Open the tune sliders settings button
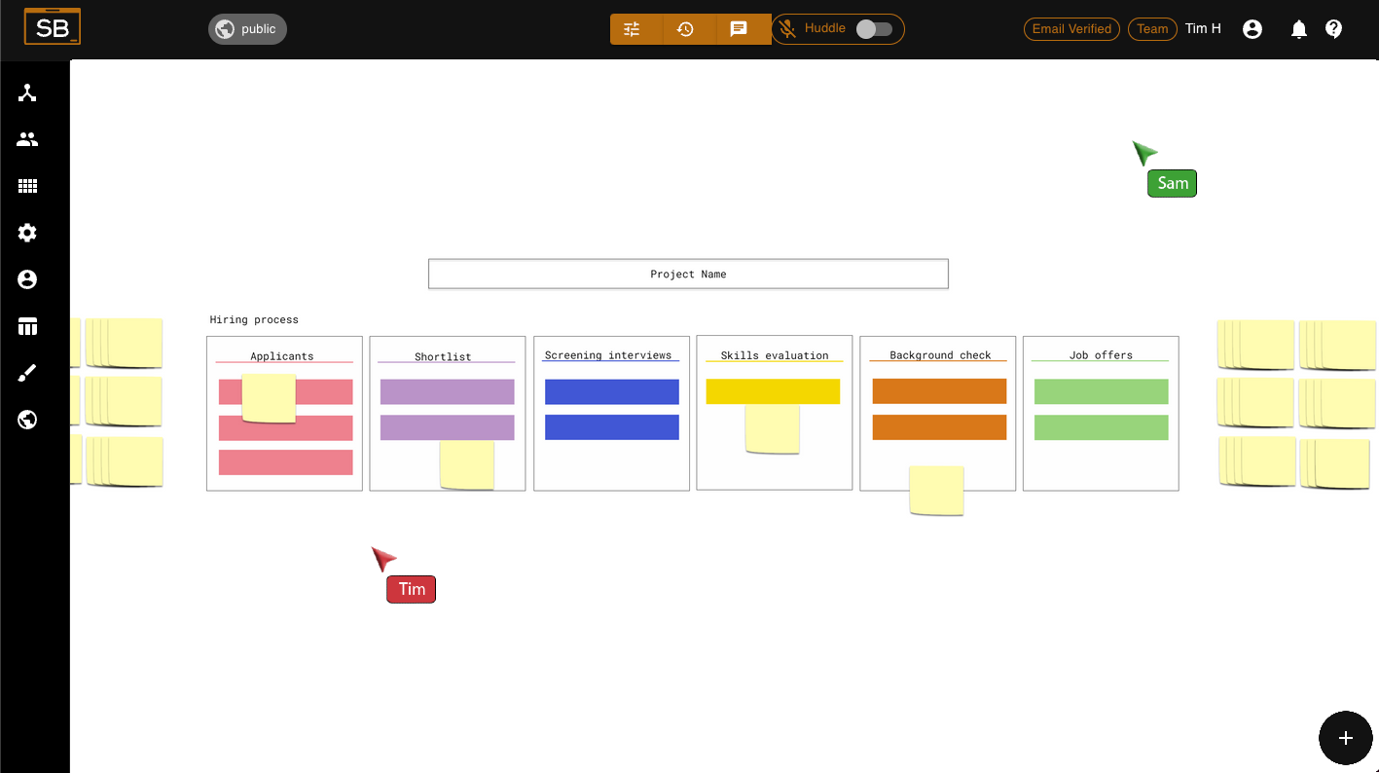 coord(632,29)
